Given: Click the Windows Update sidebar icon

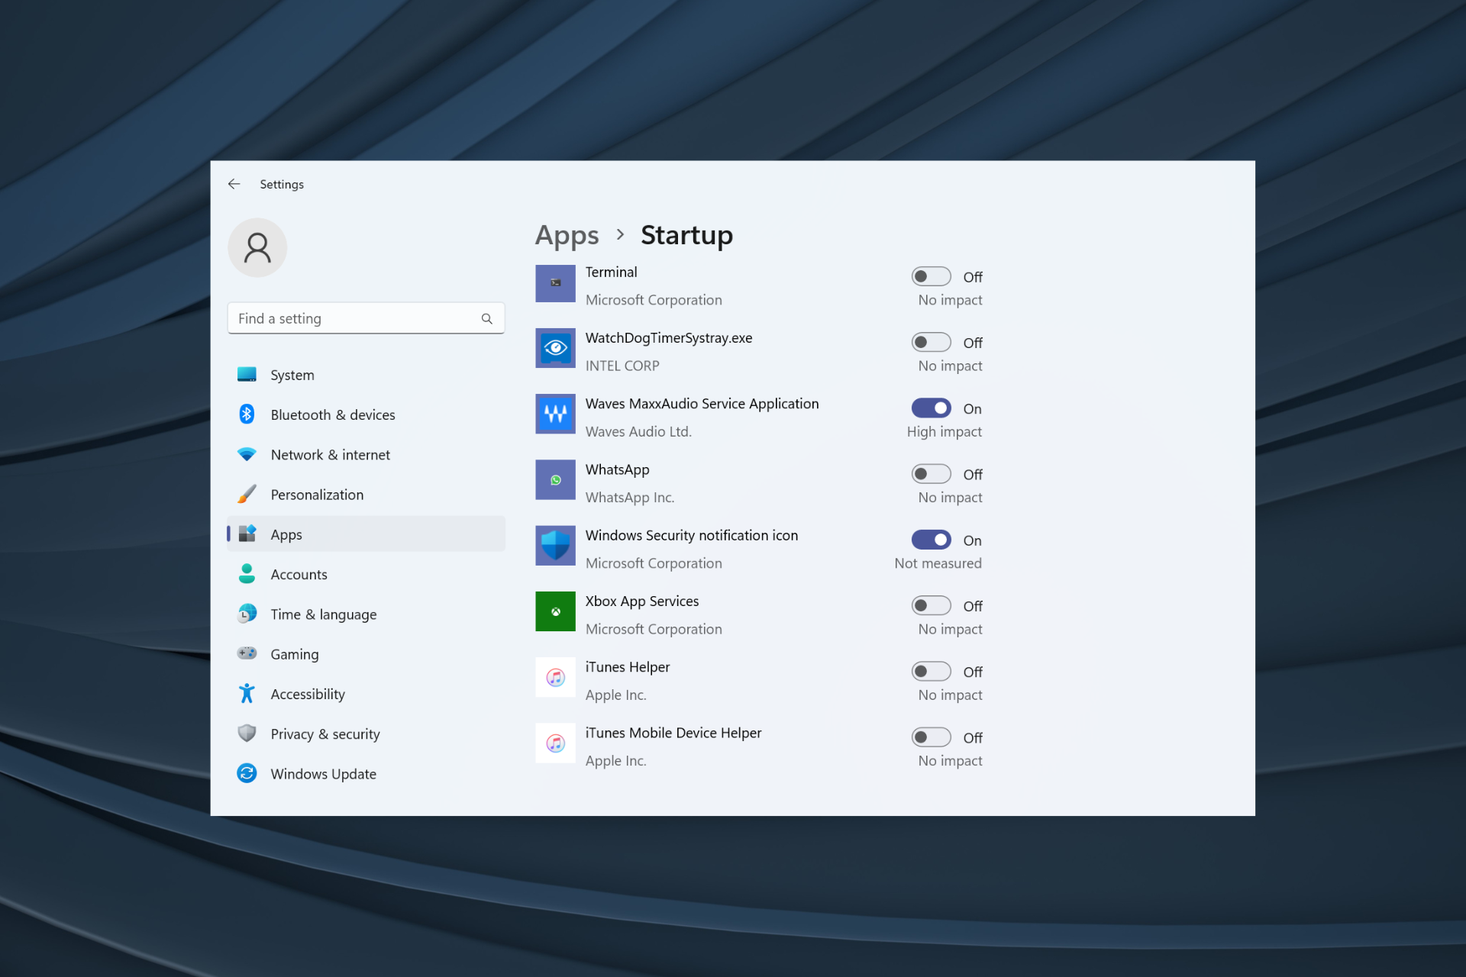Looking at the screenshot, I should point(247,773).
